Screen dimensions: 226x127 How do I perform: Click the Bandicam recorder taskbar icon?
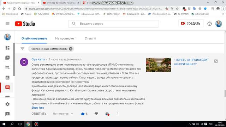pyautogui.click(x=36, y=124)
